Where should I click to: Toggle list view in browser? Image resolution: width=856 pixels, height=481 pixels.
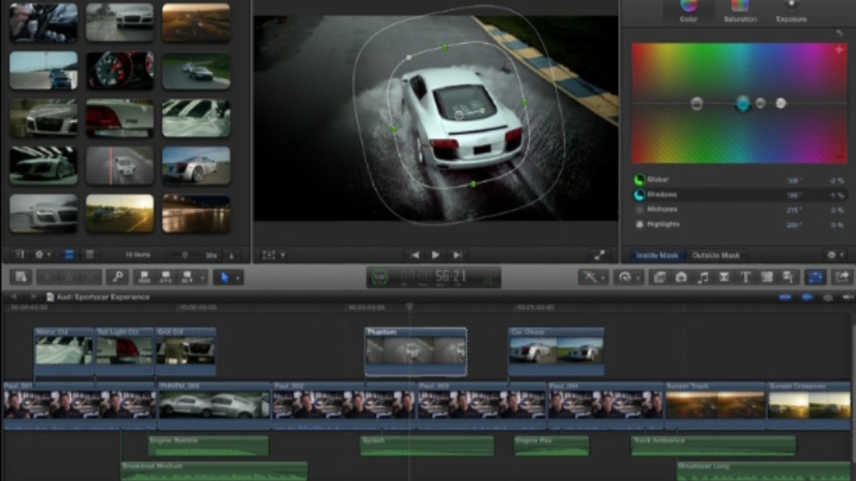point(90,255)
